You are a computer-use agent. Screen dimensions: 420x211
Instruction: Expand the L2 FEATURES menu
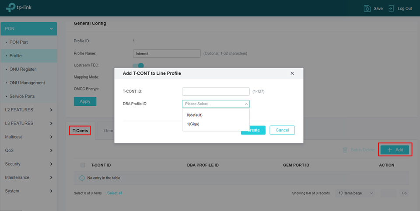pyautogui.click(x=28, y=110)
